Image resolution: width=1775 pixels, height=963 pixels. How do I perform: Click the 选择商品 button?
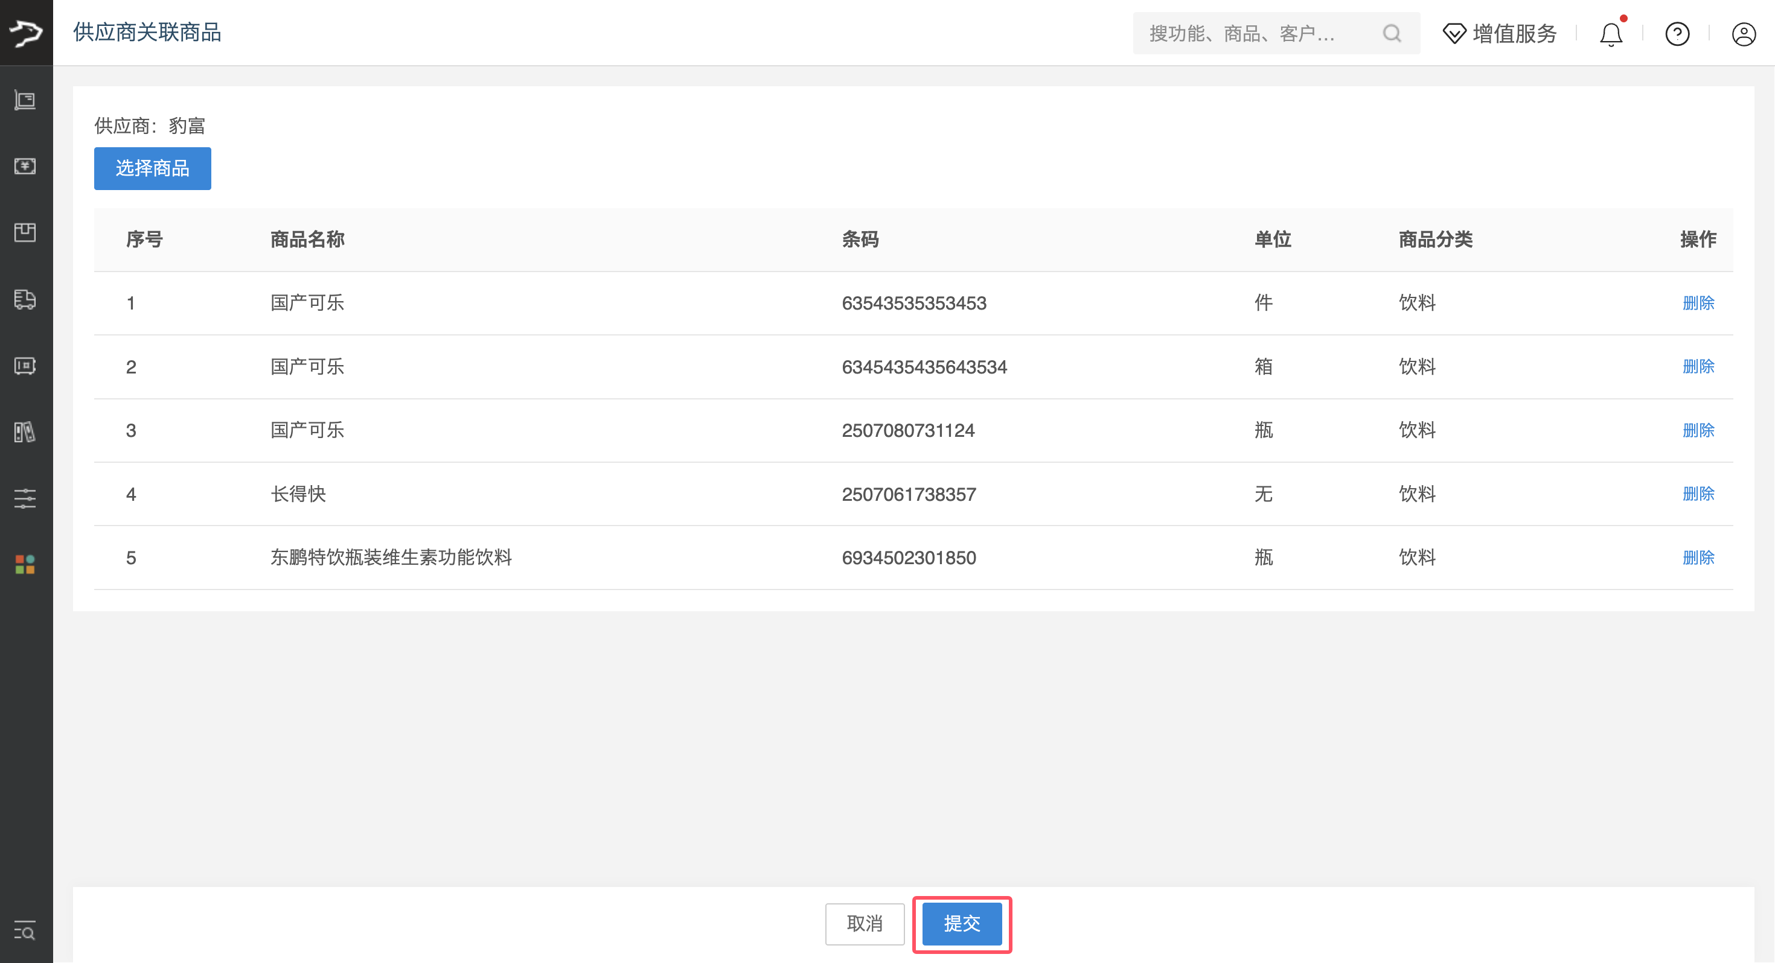[x=152, y=168]
